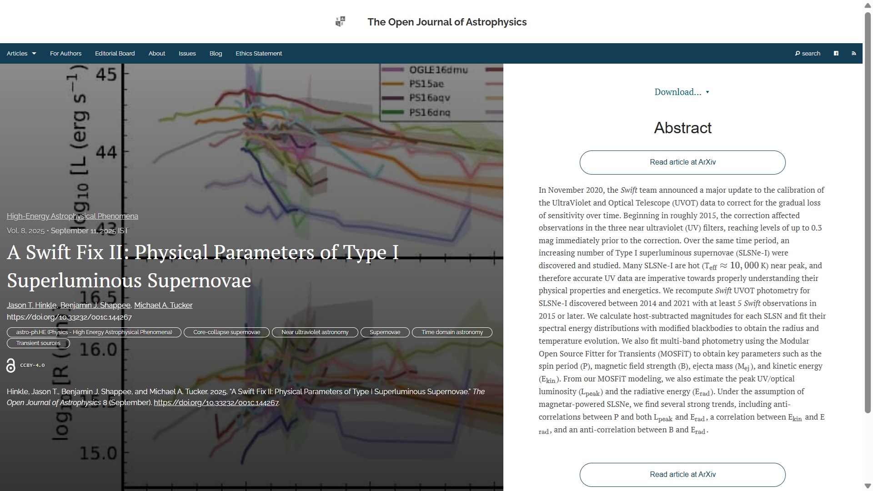Image resolution: width=873 pixels, height=491 pixels.
Task: Open the For Authors menu item
Action: 65,54
